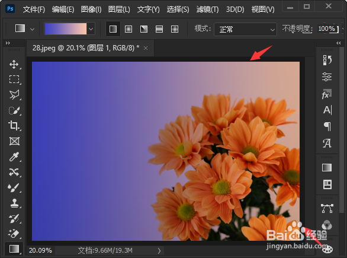Screen dimensions: 347x258
Task: Click the blue-to-peach gradient preview swatch
Action: click(x=66, y=29)
